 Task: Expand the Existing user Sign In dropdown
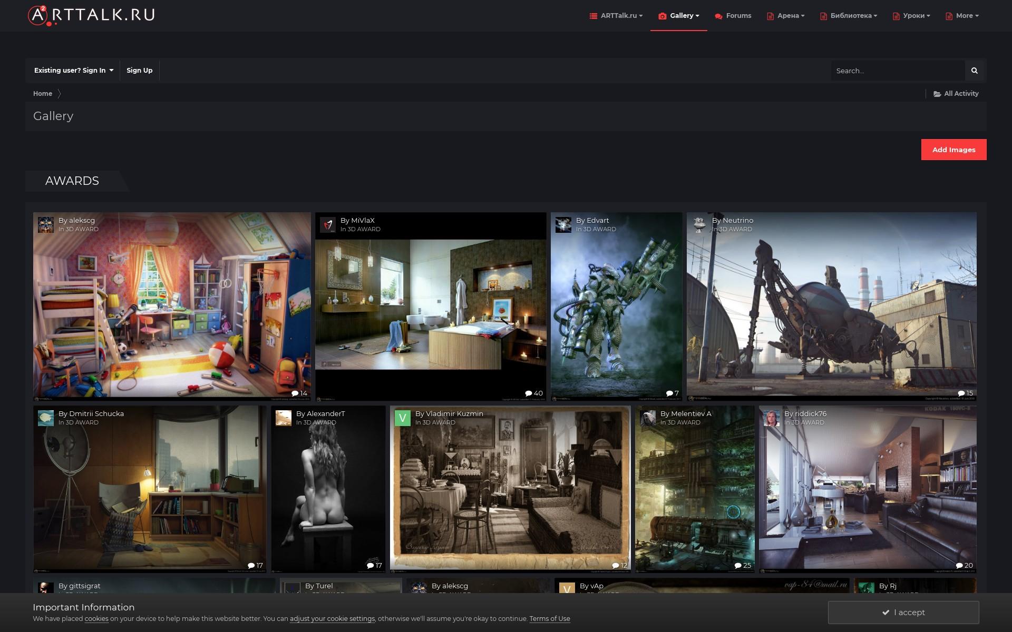pyautogui.click(x=73, y=71)
